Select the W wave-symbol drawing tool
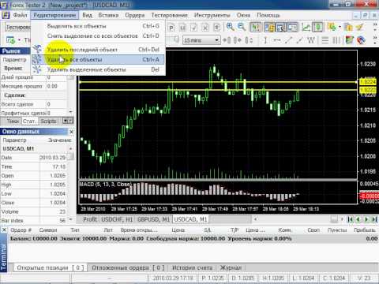This screenshot has height=284, width=379. pyautogui.click(x=311, y=40)
